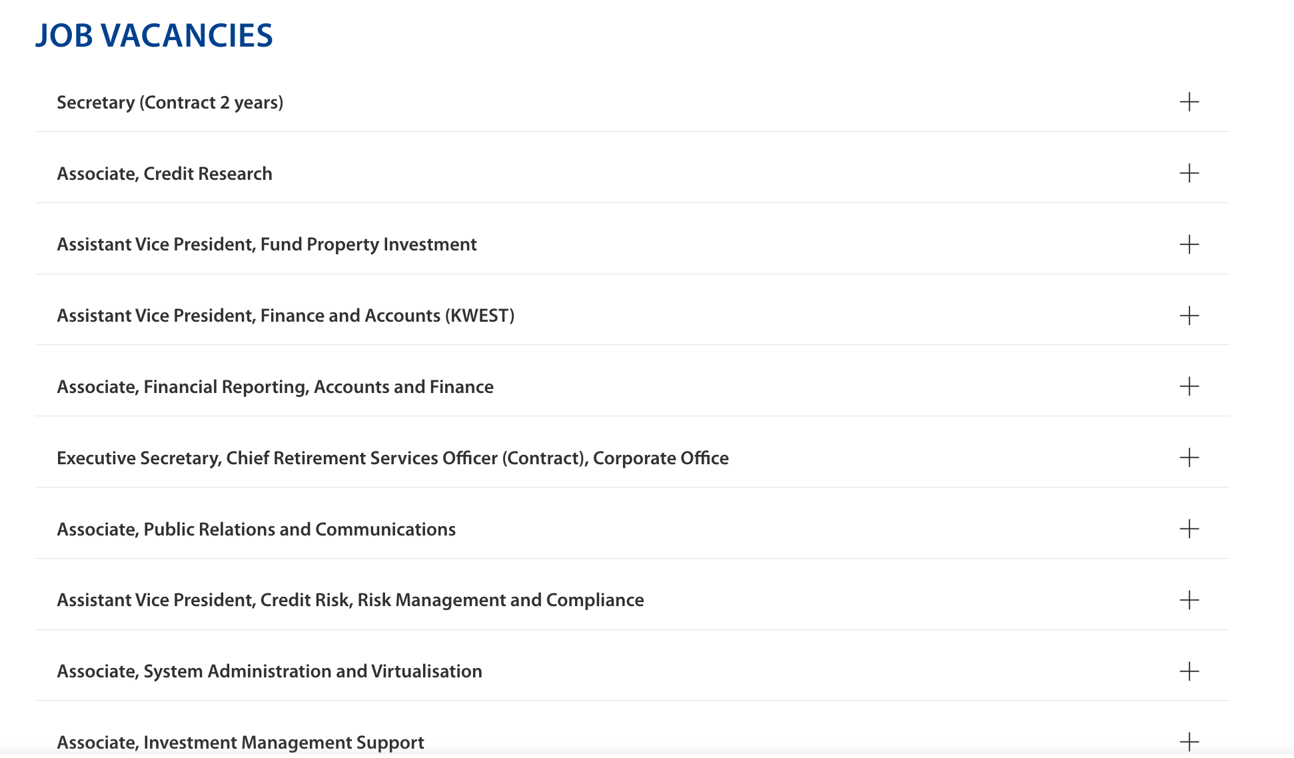Click plus icon for Public Relations and Communications
Viewport: 1294px width, 758px height.
tap(1189, 530)
